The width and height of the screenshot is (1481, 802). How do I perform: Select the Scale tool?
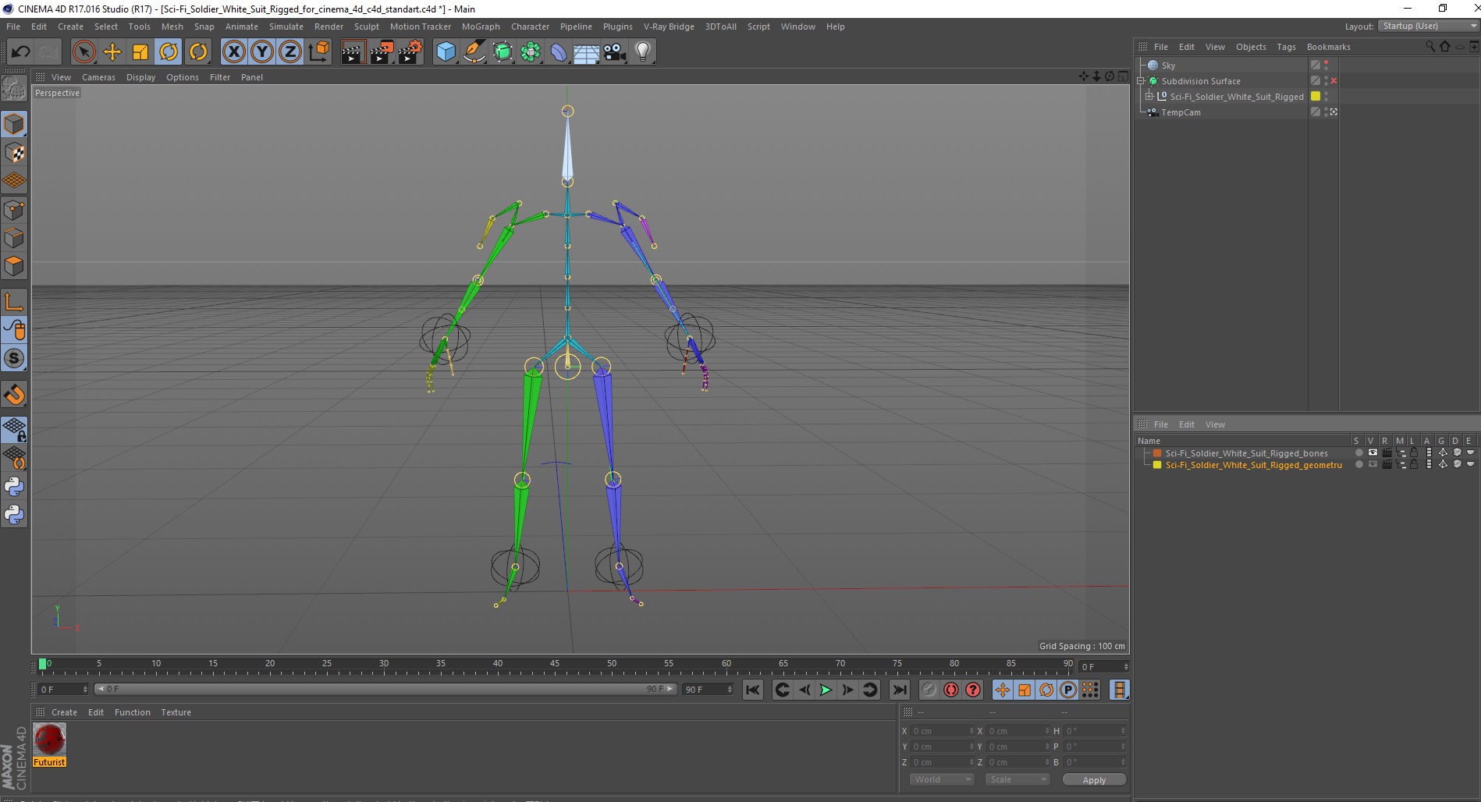click(140, 52)
